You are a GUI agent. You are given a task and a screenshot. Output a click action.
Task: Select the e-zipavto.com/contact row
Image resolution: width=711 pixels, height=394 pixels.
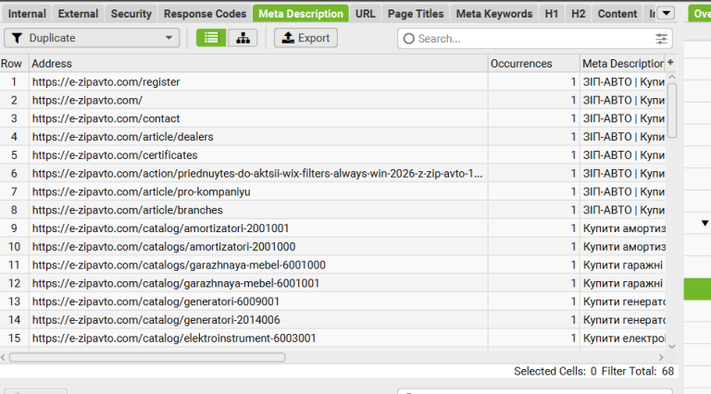pos(333,118)
